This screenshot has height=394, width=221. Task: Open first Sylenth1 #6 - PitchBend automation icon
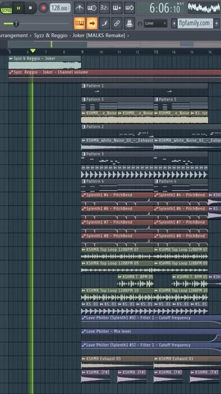[x=83, y=209]
